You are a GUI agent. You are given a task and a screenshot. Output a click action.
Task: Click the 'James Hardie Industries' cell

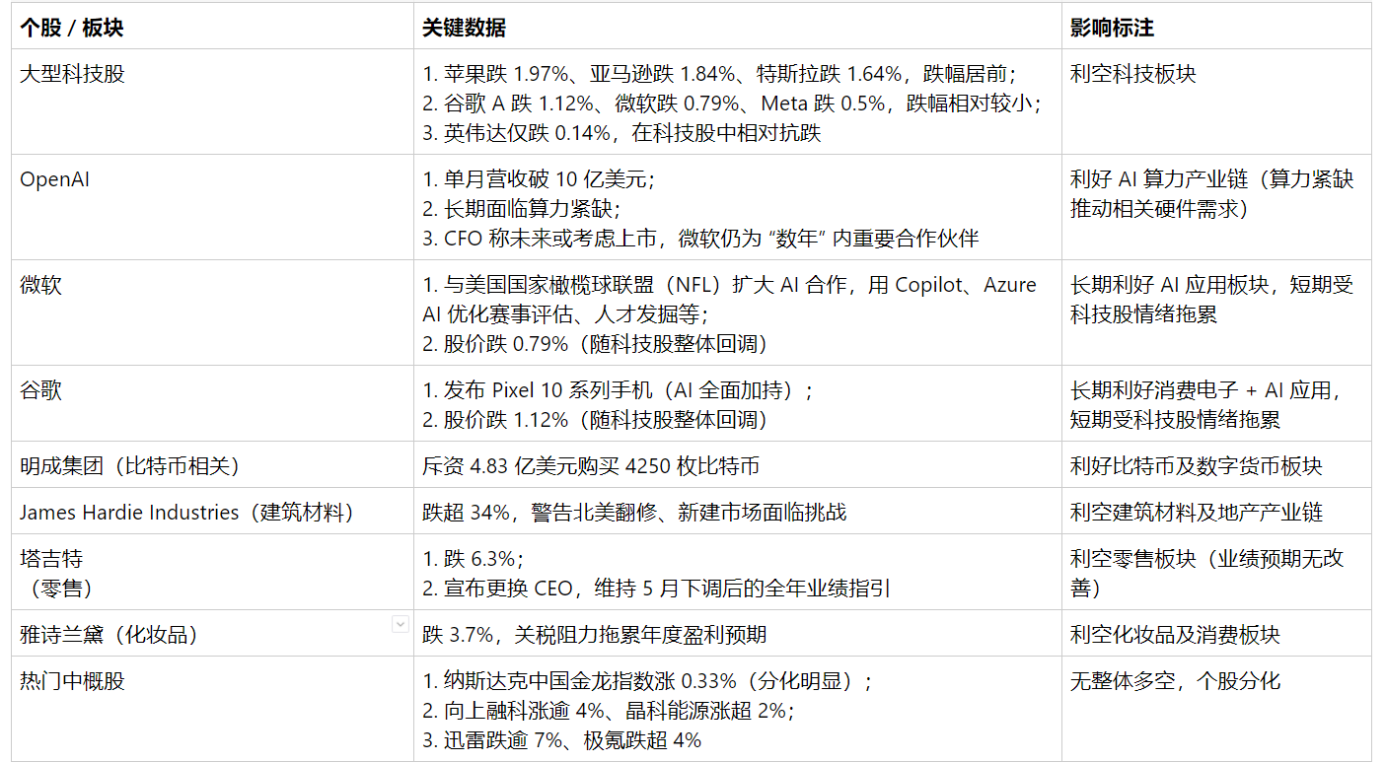213,511
